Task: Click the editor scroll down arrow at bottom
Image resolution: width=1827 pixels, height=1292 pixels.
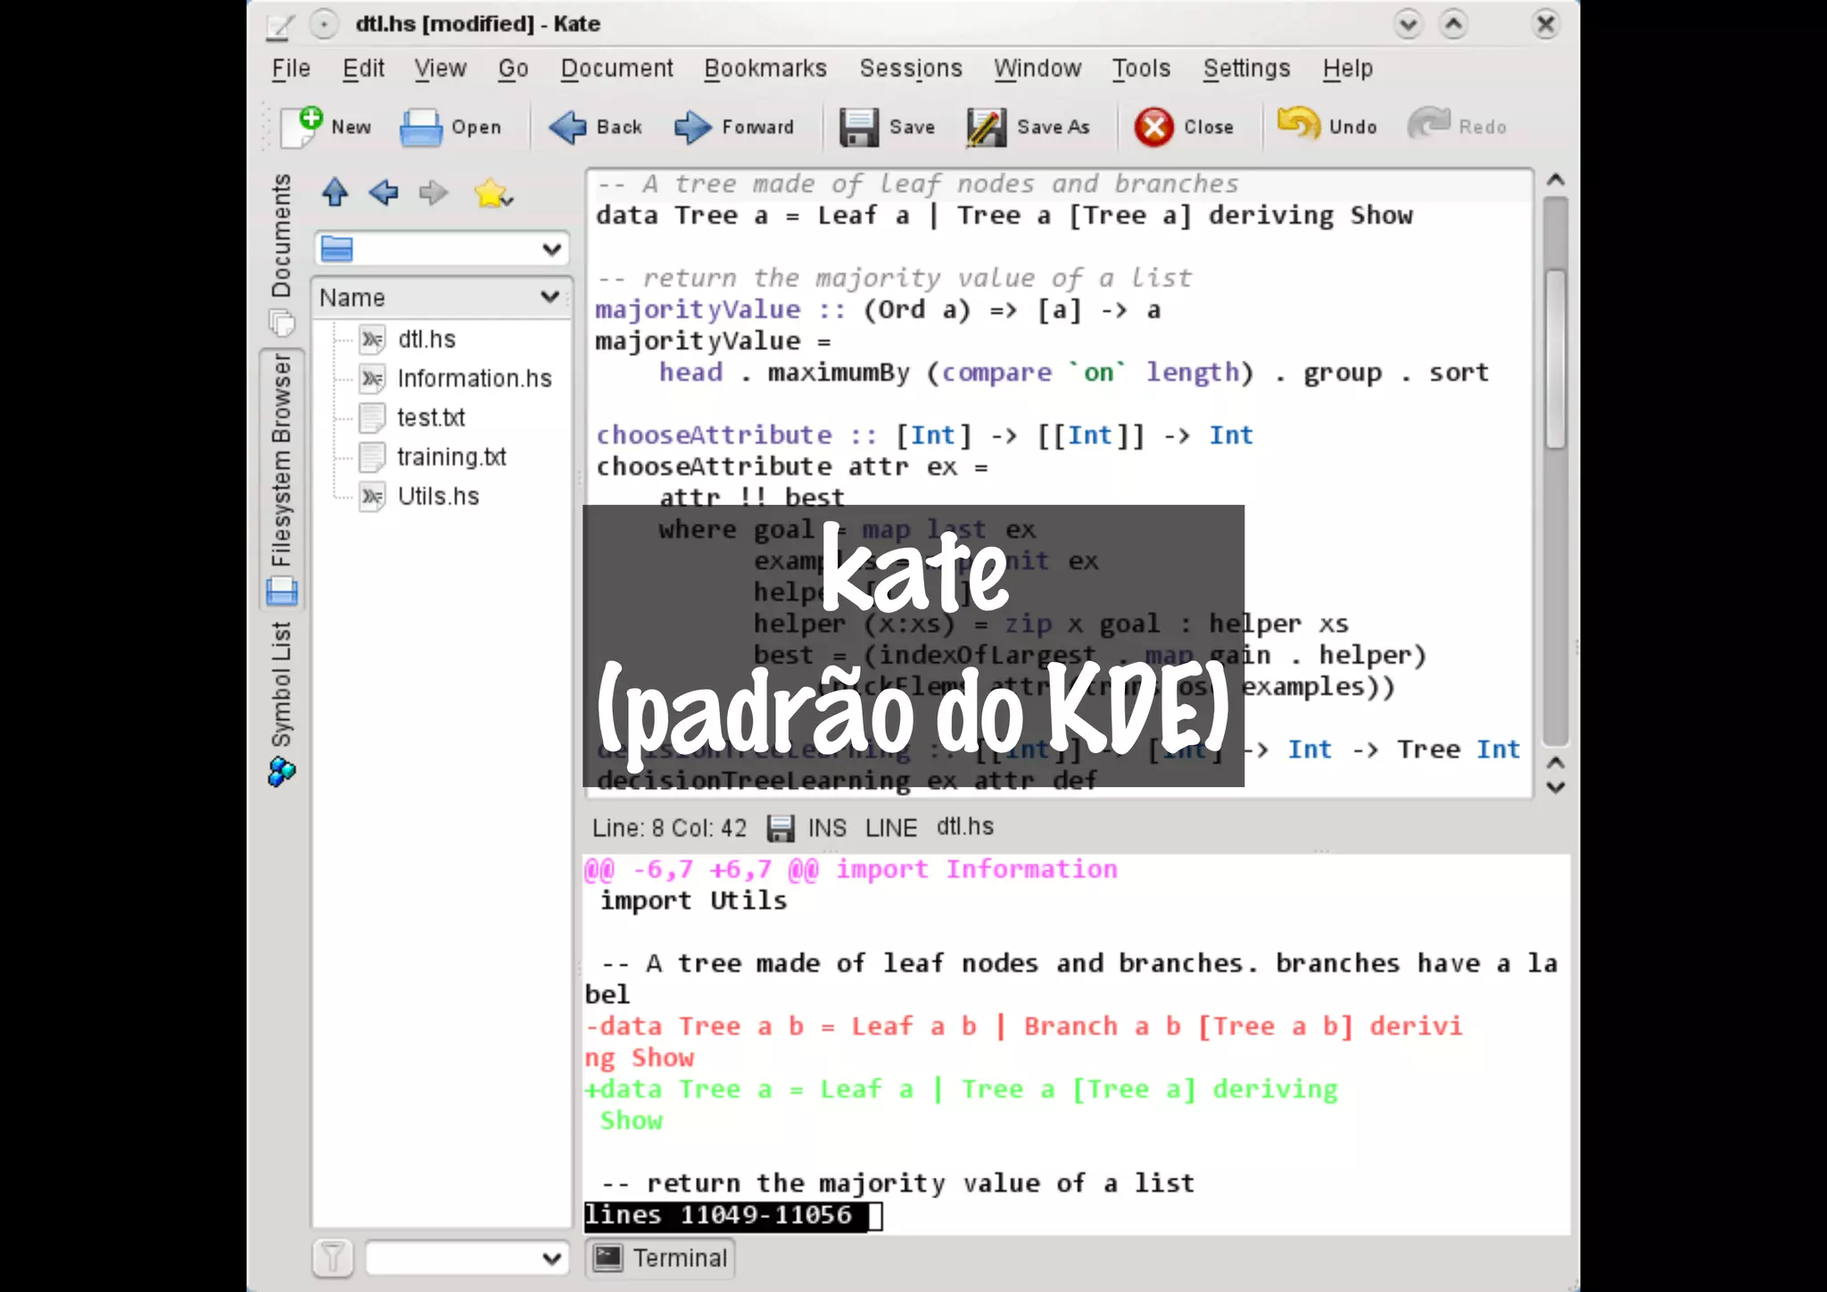Action: pyautogui.click(x=1556, y=788)
